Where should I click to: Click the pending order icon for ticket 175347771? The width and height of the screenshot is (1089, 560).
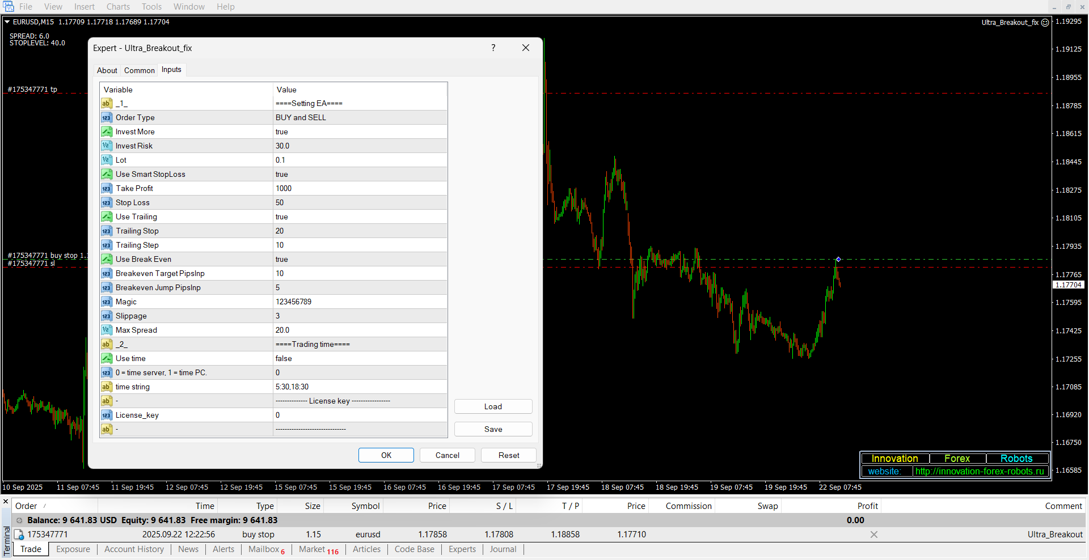19,534
